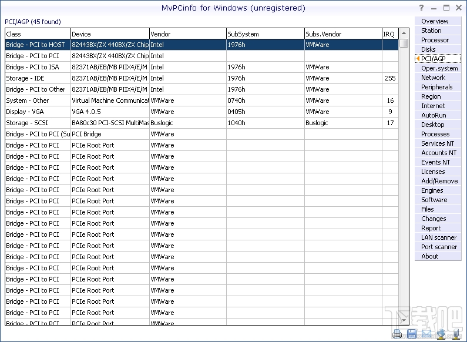Select the 'Bridge - PCI to HOST' row
The width and height of the screenshot is (467, 342).
[201, 45]
